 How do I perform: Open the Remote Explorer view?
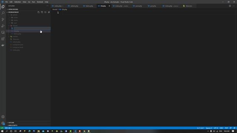coord(3,33)
